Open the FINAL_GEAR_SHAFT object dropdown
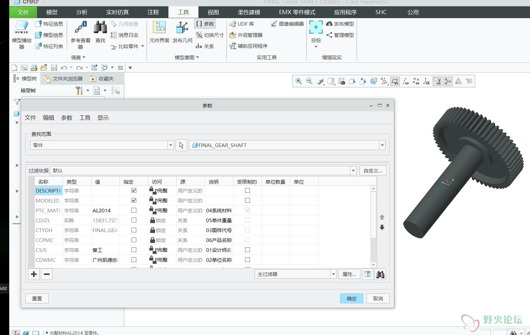The height and width of the screenshot is (335, 530). click(382, 145)
